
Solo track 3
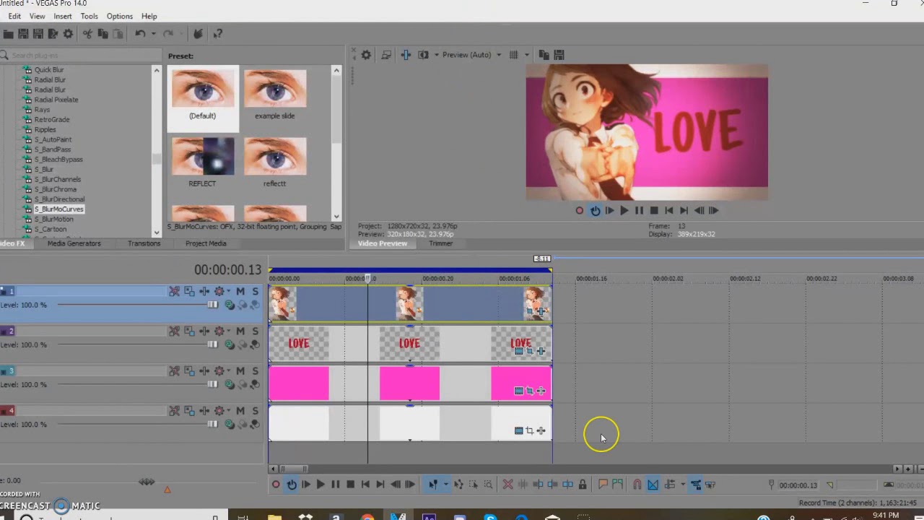(x=255, y=371)
